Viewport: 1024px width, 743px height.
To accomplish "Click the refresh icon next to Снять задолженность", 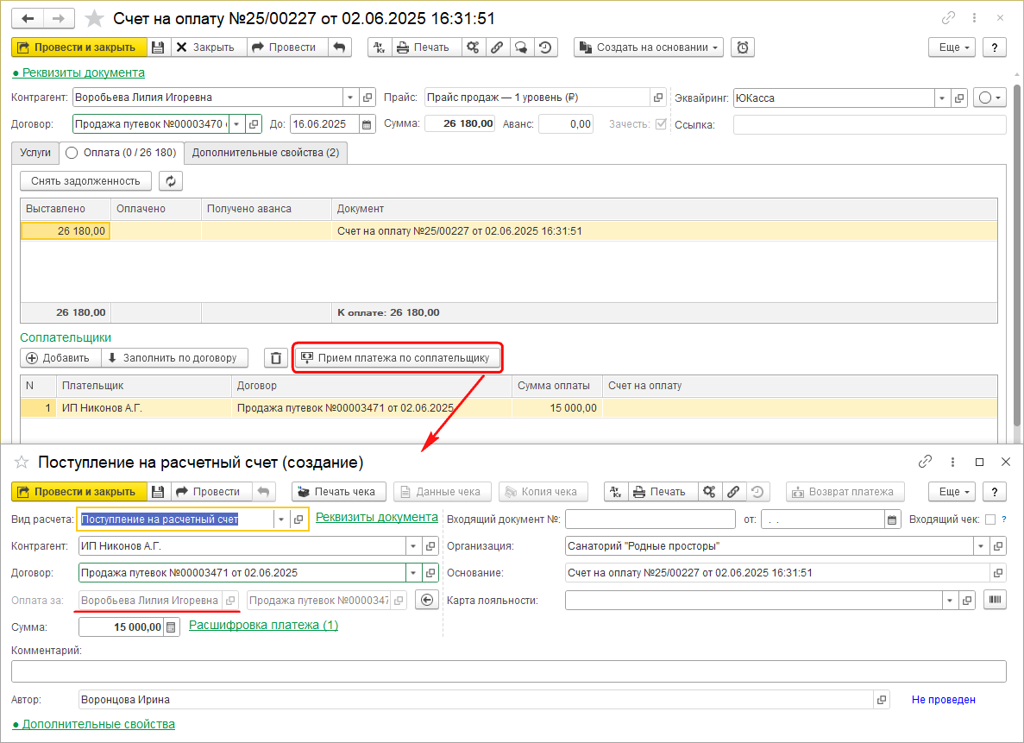I will coord(171,181).
